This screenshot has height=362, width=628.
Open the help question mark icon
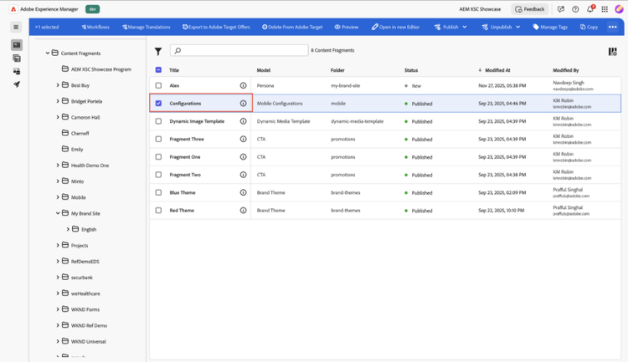575,9
